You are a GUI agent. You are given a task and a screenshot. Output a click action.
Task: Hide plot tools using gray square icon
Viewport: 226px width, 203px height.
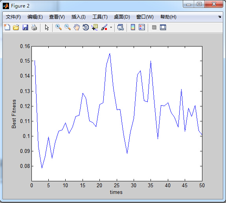154,27
